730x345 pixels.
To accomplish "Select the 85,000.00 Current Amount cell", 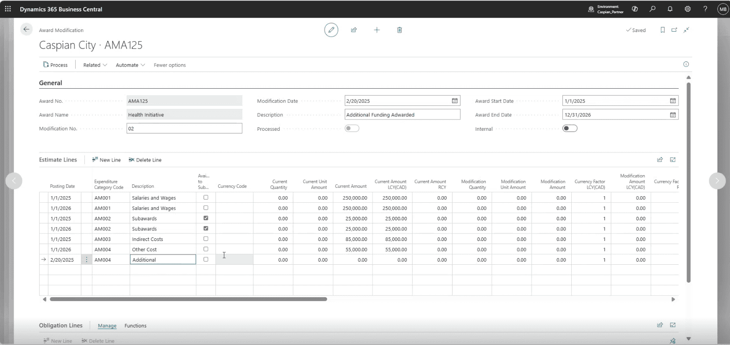I will point(353,239).
